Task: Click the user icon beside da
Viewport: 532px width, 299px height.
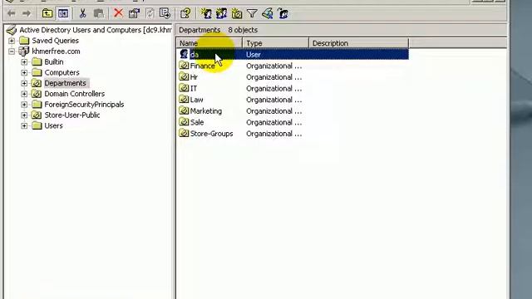Action: pos(184,54)
